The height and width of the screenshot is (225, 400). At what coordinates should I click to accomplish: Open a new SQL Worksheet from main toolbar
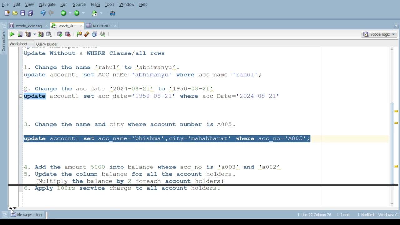click(95, 13)
